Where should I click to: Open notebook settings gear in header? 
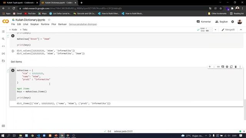click(233, 22)
